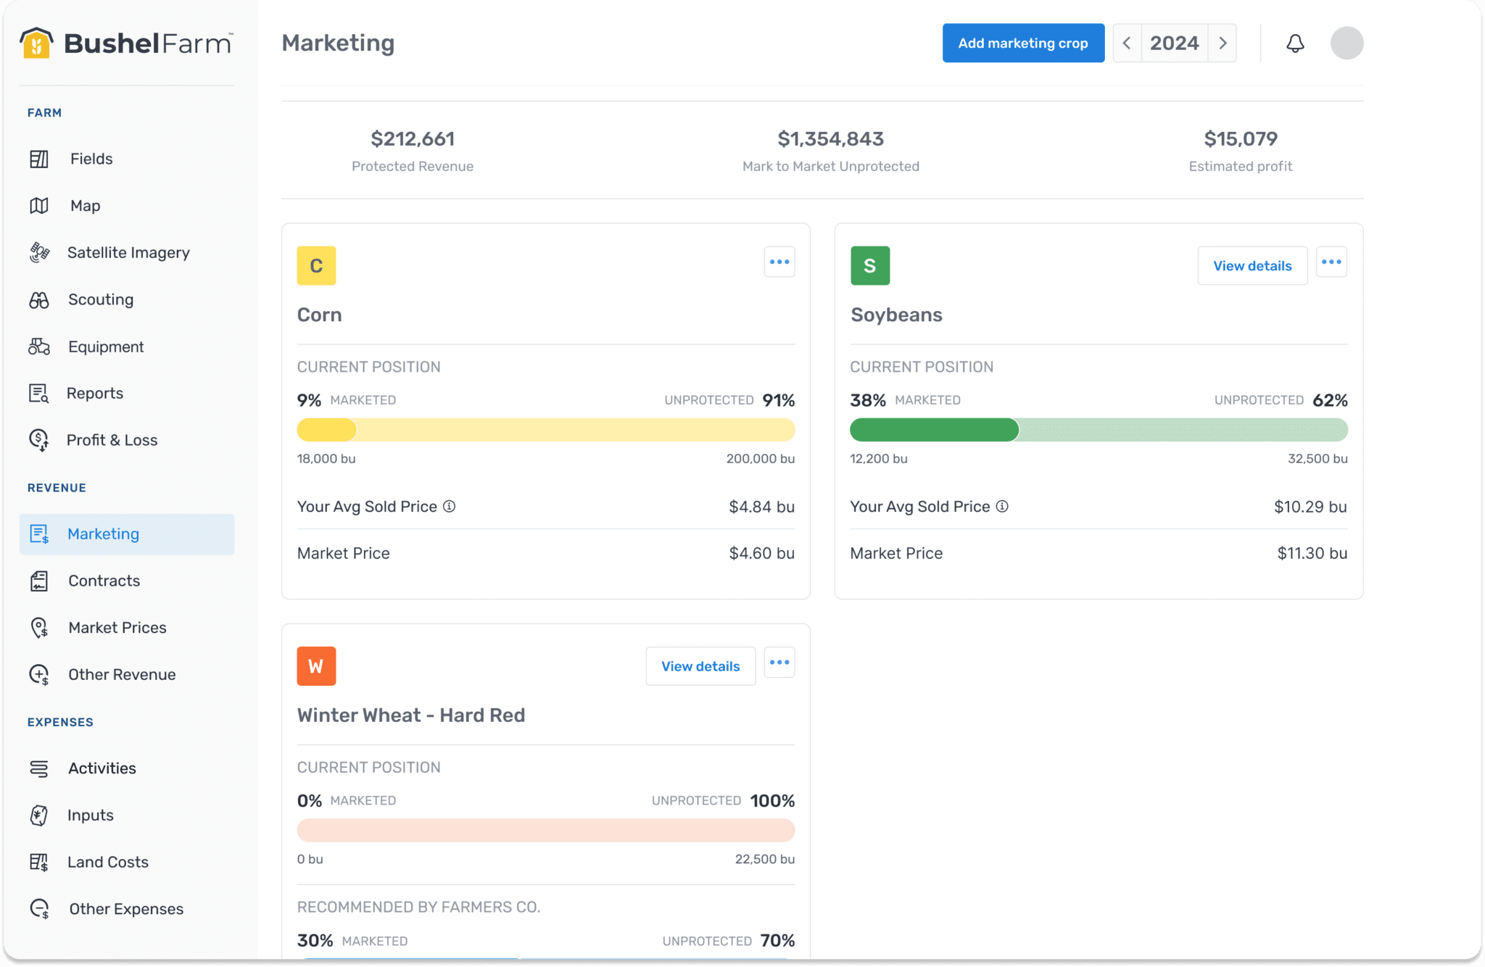
Task: Open the Corn card options menu
Action: [779, 262]
